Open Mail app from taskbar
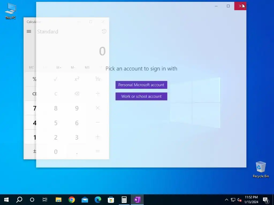 tap(85, 200)
